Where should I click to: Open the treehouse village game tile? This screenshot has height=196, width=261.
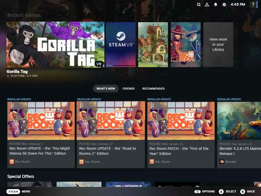pyautogui.click(x=153, y=44)
